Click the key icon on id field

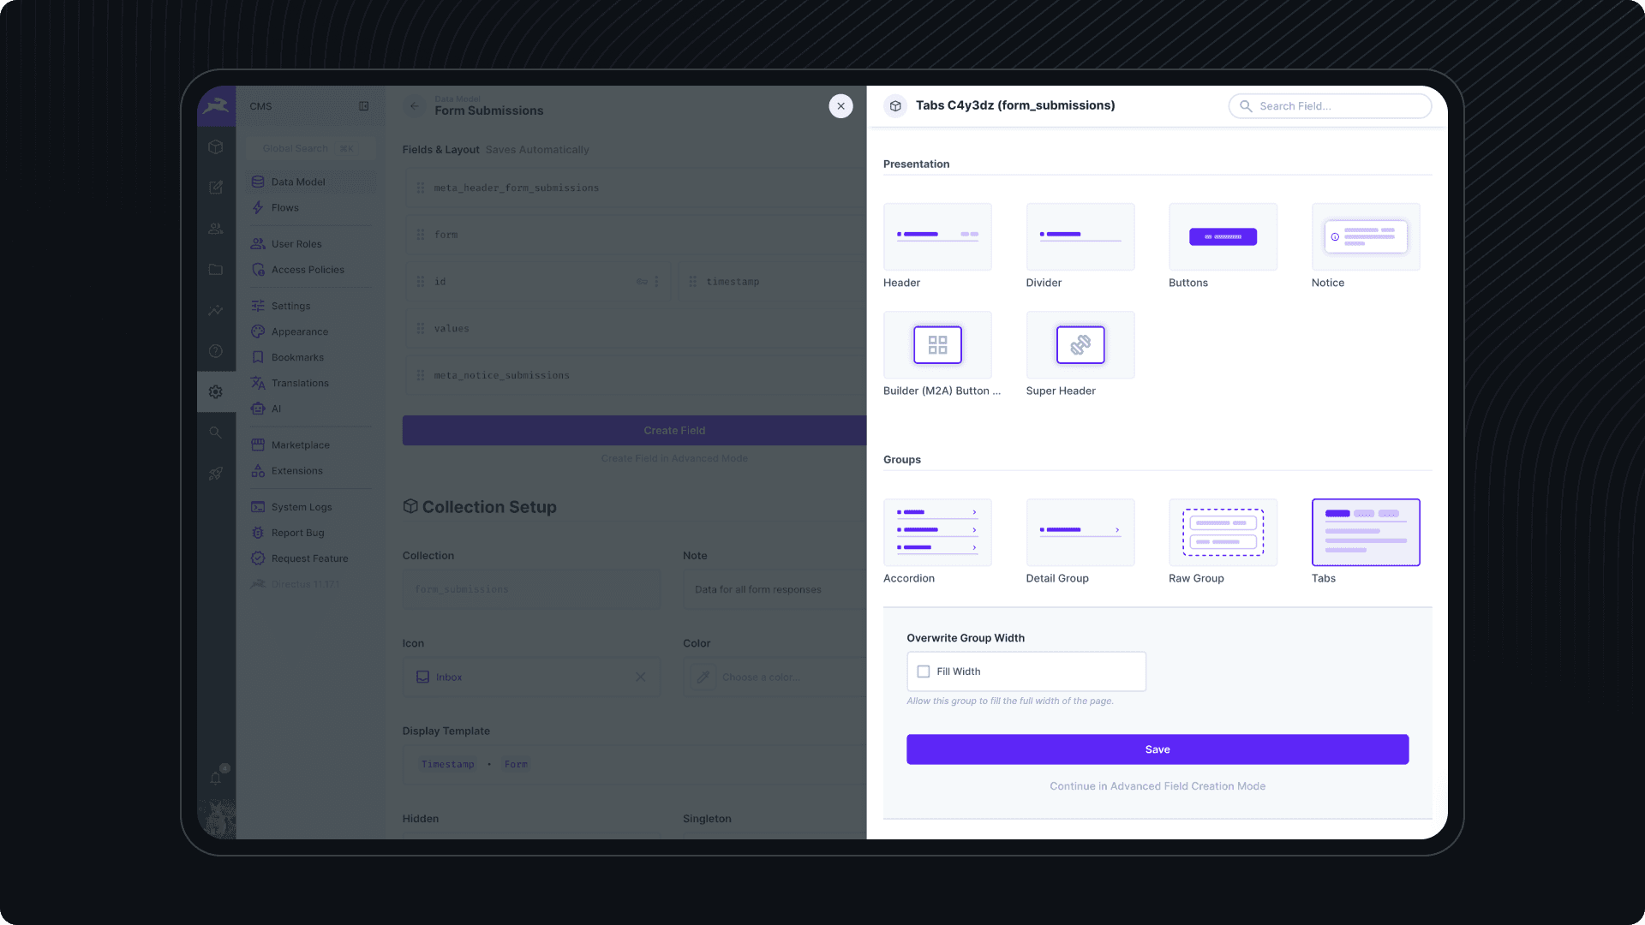click(x=642, y=282)
